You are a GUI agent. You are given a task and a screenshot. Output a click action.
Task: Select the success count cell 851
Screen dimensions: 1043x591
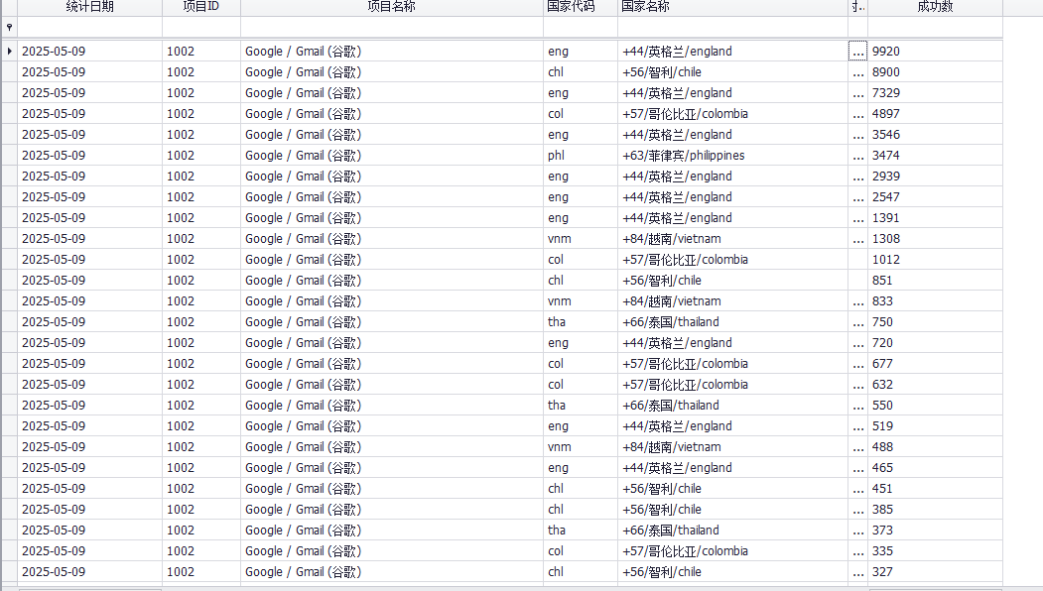935,281
